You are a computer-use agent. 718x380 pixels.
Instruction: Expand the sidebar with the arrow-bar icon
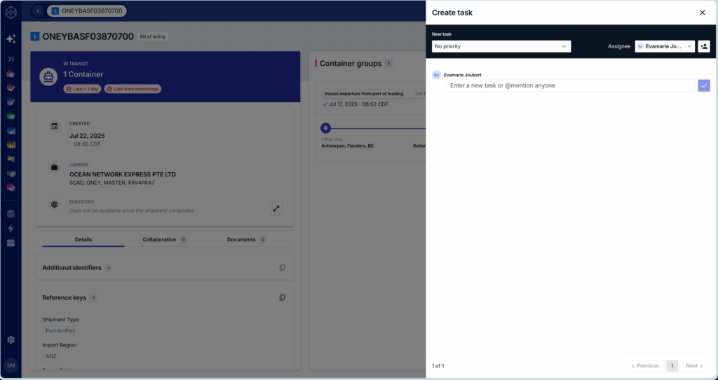[11, 59]
